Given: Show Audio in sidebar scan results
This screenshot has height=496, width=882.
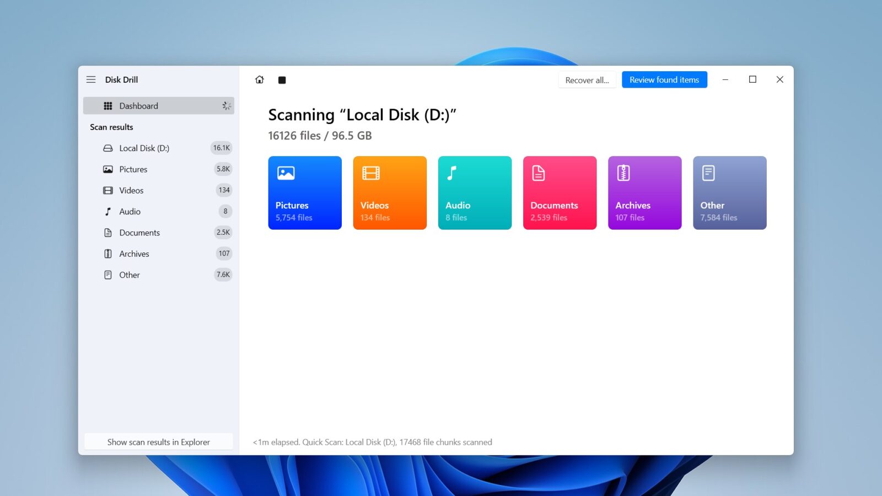Looking at the screenshot, I should tap(159, 212).
